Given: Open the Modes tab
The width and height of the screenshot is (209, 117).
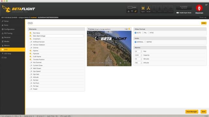Looking at the screenshot, I should [x=12, y=41].
